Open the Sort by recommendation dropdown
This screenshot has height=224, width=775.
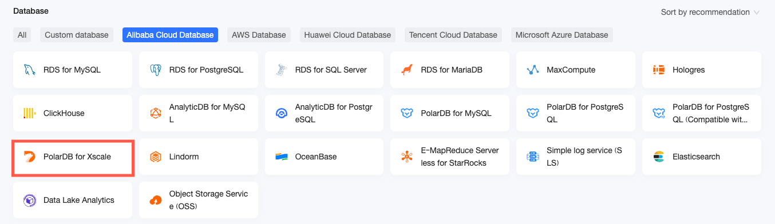pyautogui.click(x=710, y=12)
